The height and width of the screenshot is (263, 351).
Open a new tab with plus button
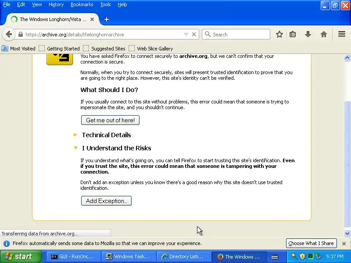(107, 19)
